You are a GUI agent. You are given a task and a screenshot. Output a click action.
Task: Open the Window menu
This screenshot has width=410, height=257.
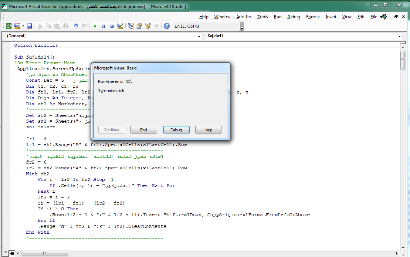tap(222, 17)
